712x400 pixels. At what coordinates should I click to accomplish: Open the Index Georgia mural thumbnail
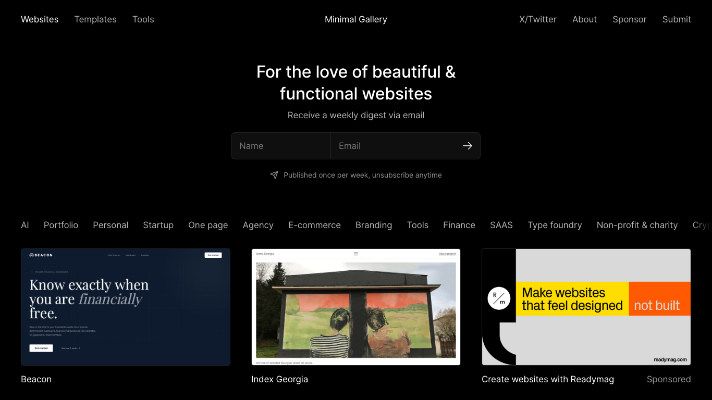coord(356,307)
